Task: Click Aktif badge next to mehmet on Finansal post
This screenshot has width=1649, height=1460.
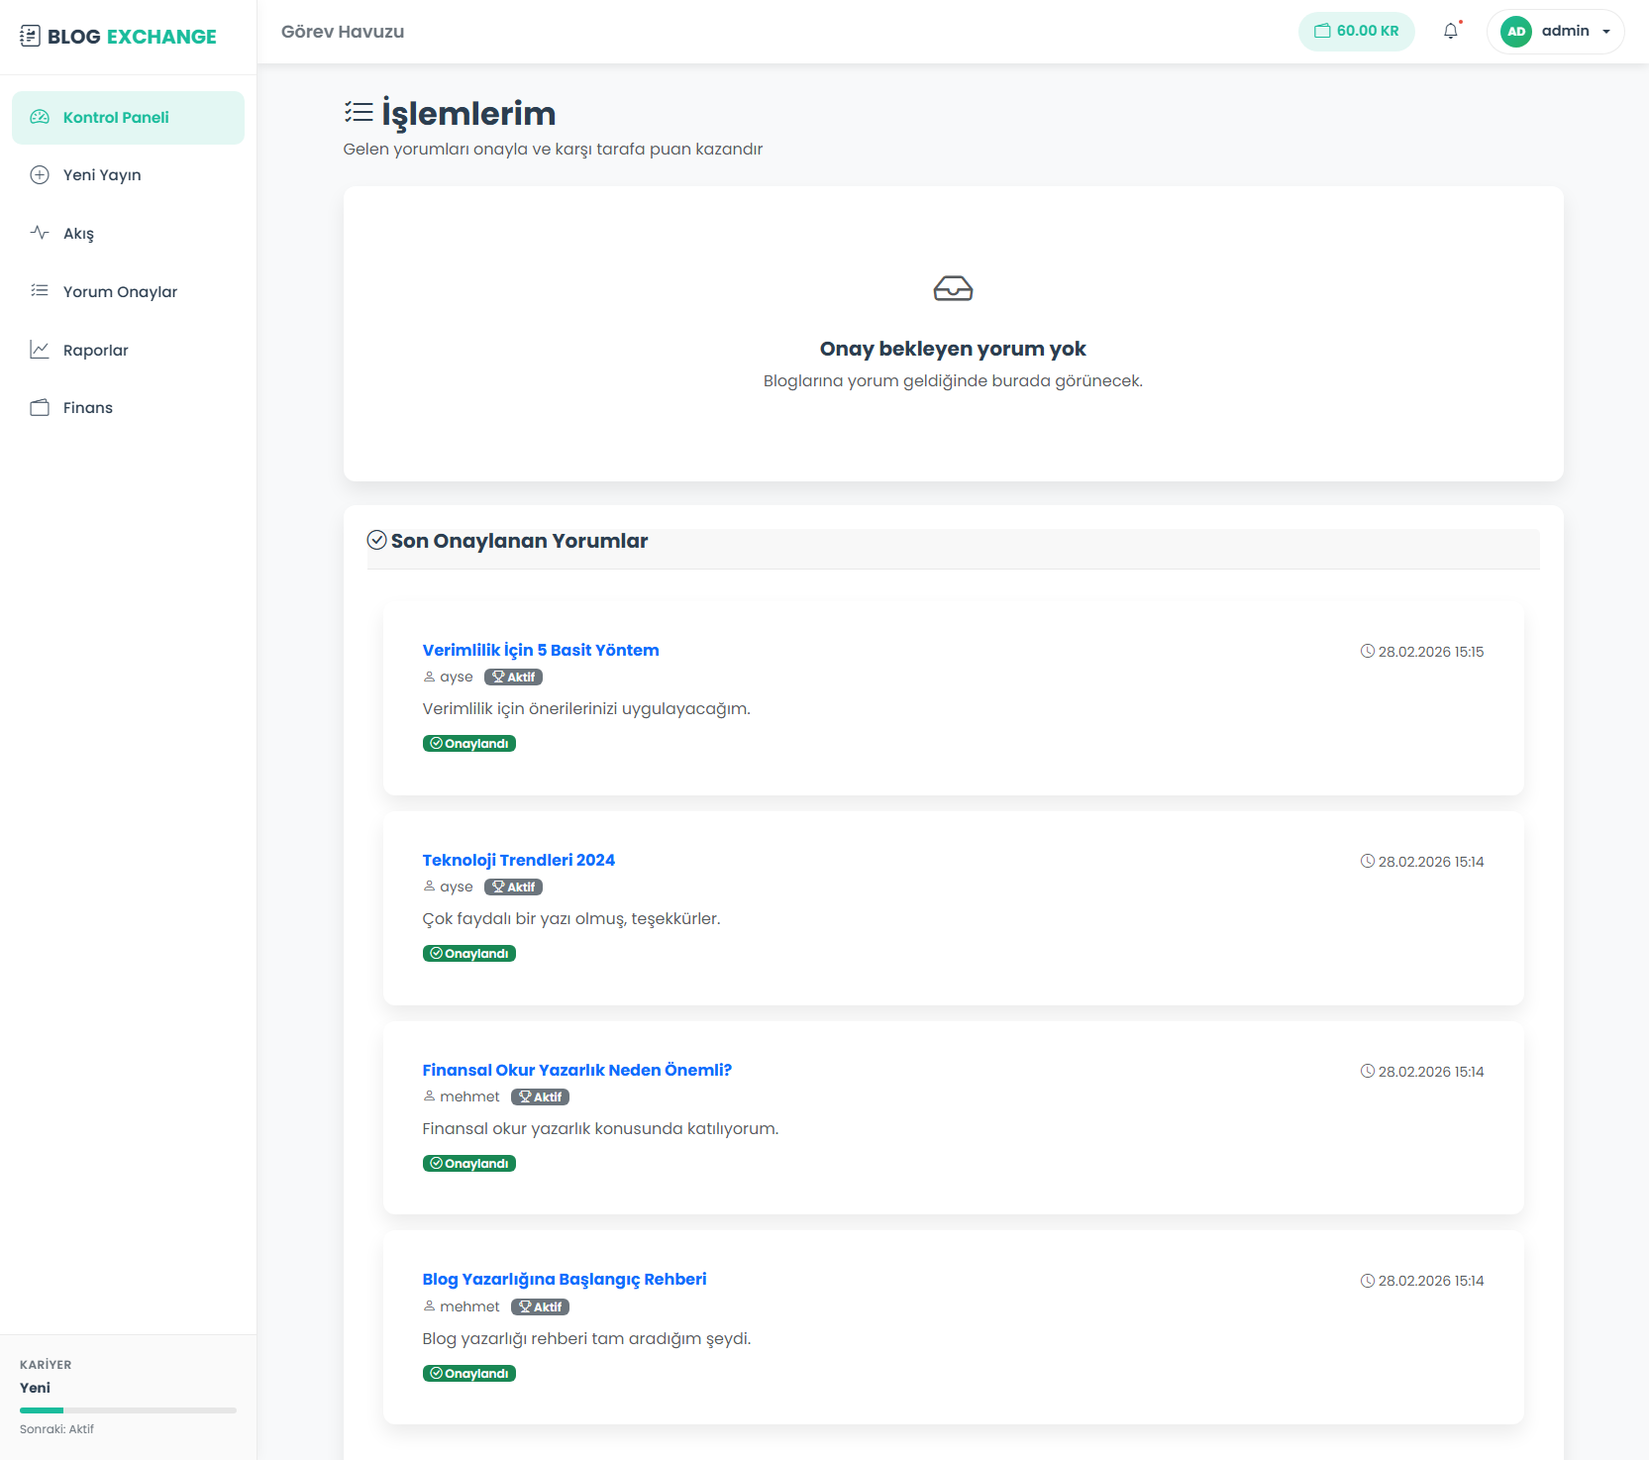Action: click(540, 1096)
